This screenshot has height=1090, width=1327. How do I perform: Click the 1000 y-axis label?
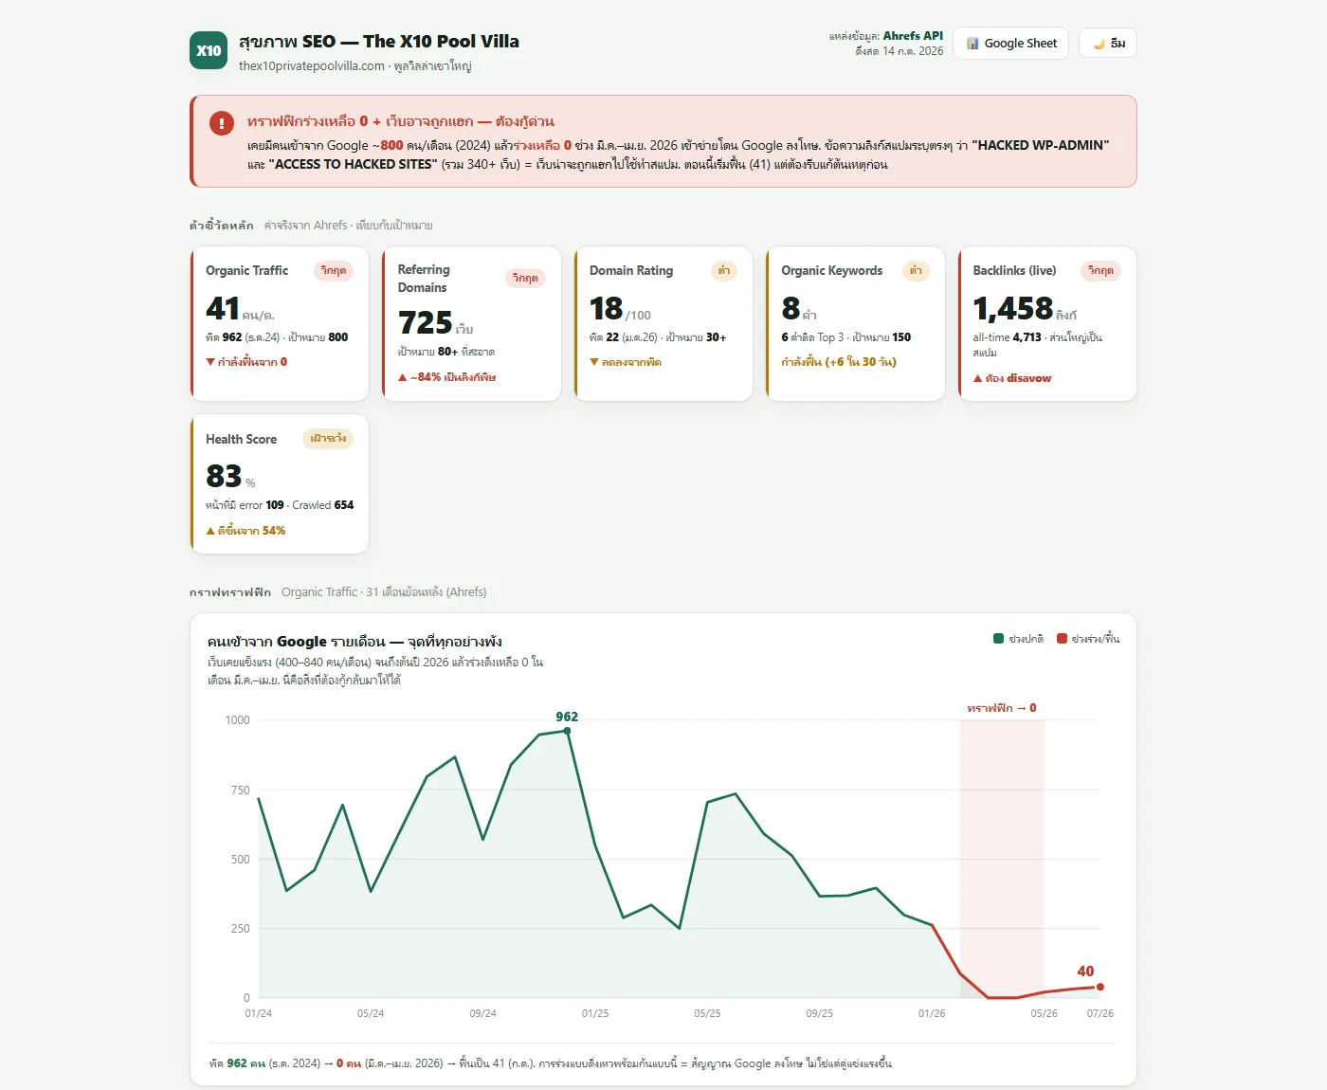[x=237, y=720]
